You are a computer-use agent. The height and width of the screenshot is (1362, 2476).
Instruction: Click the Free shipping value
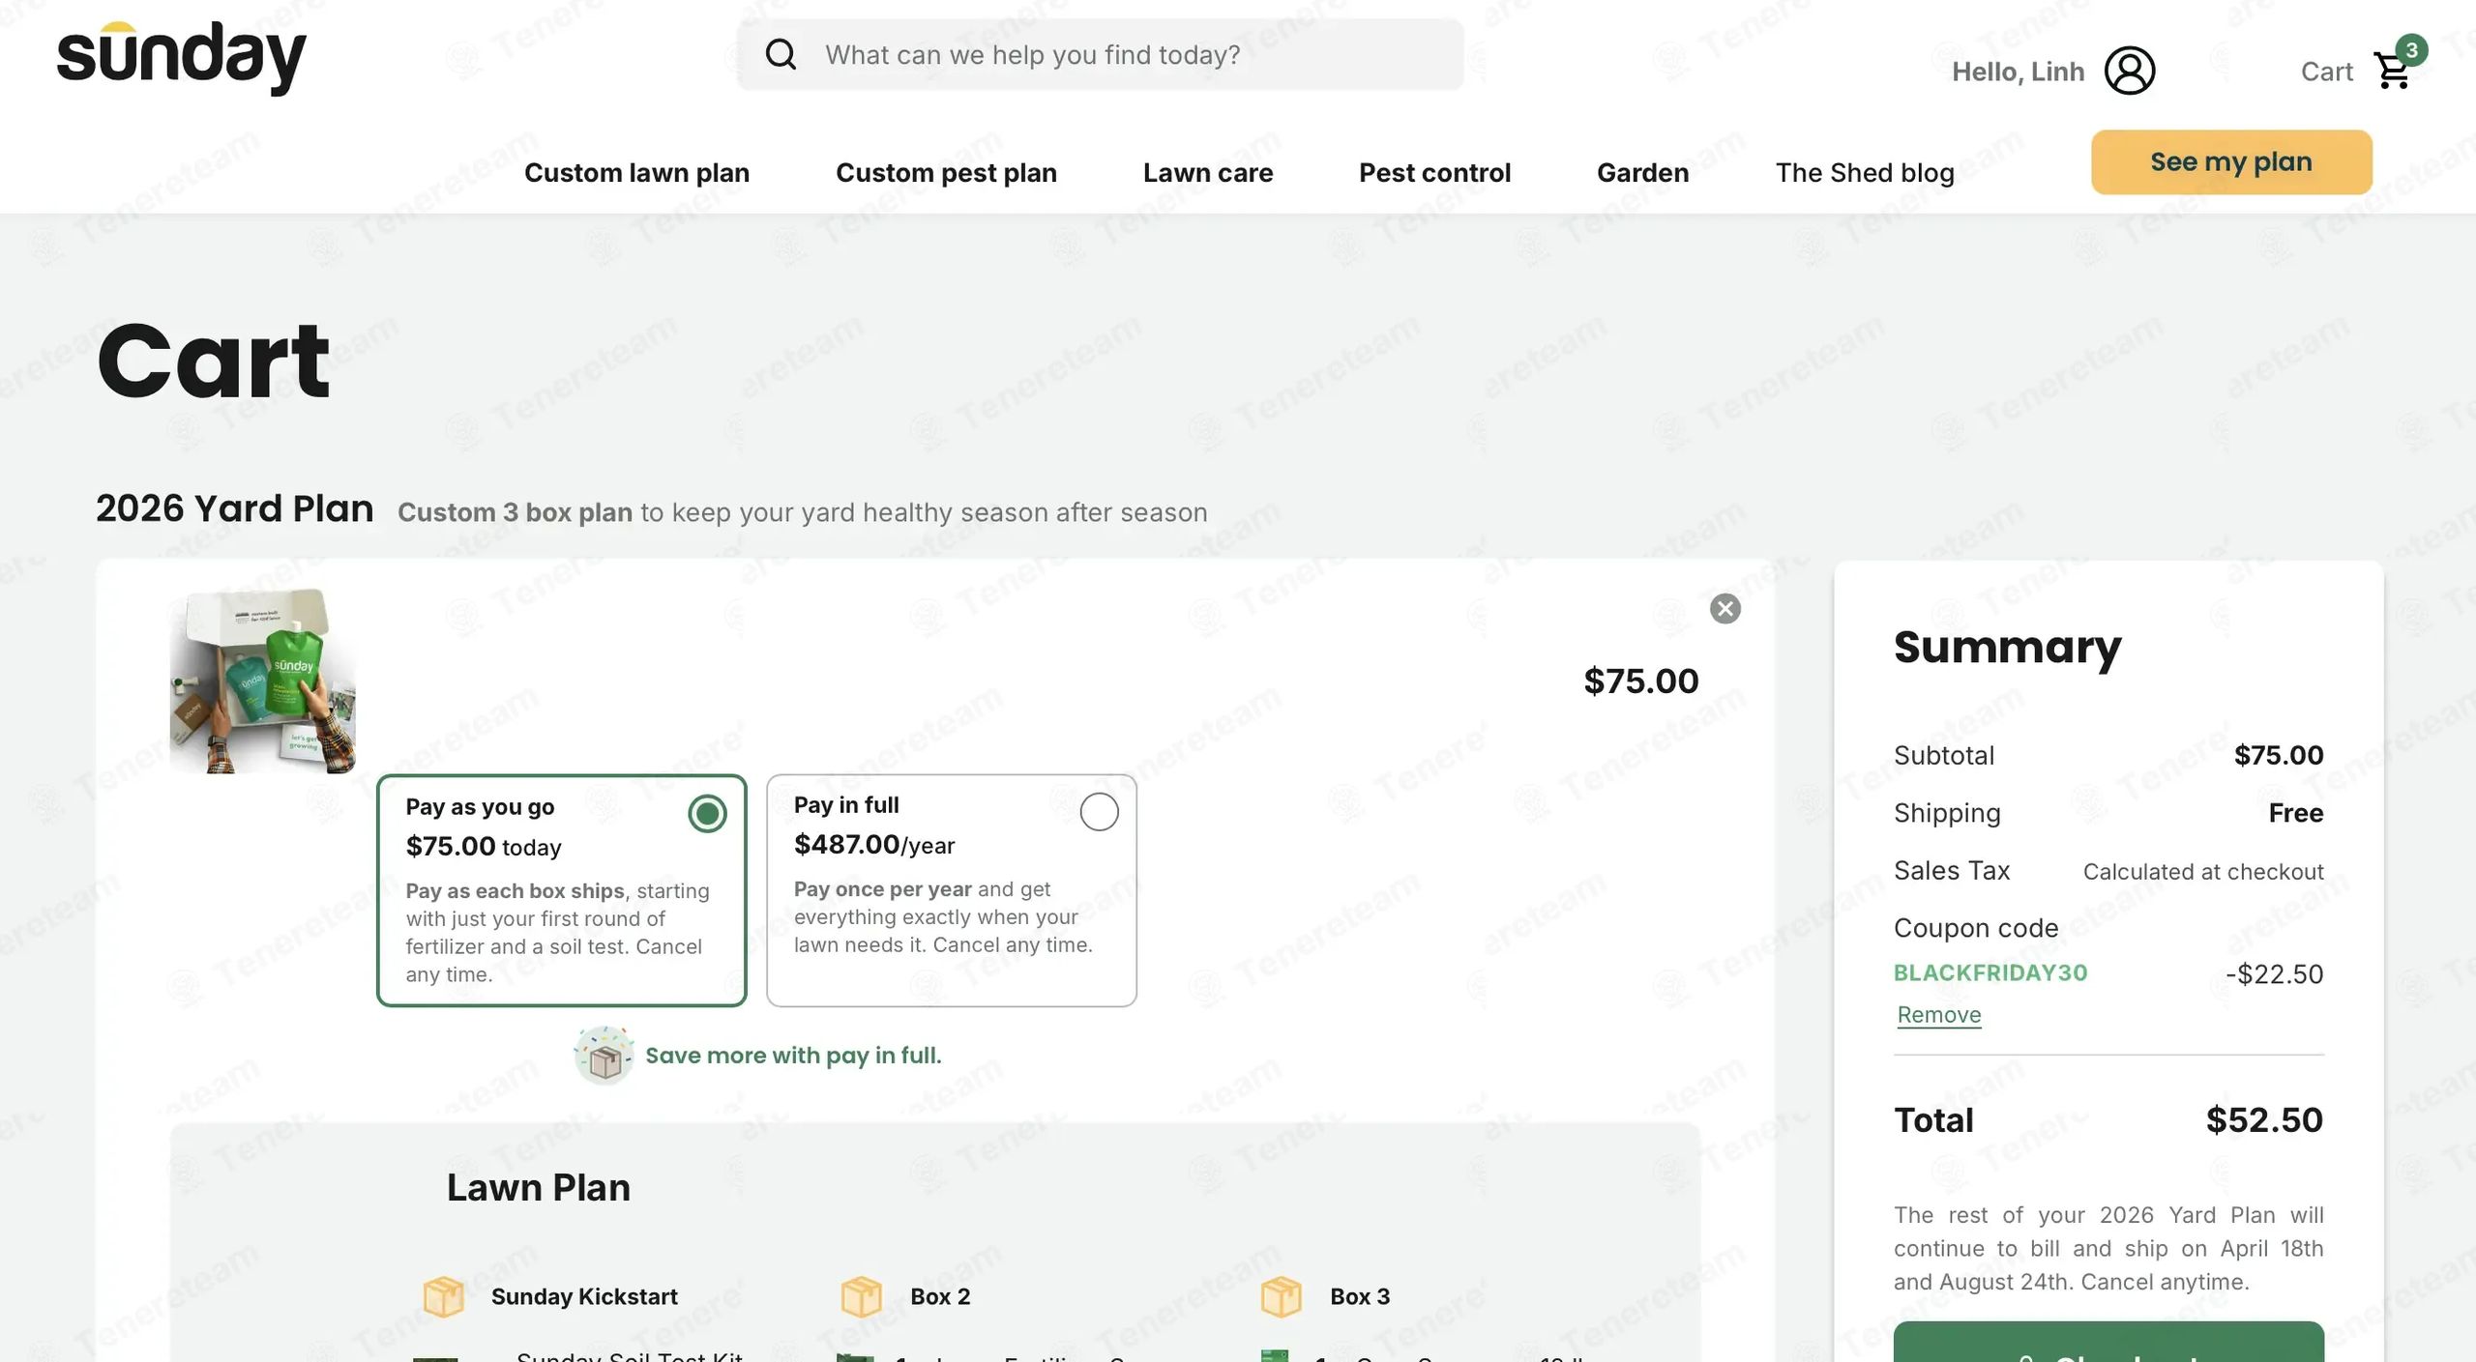pos(2296,813)
